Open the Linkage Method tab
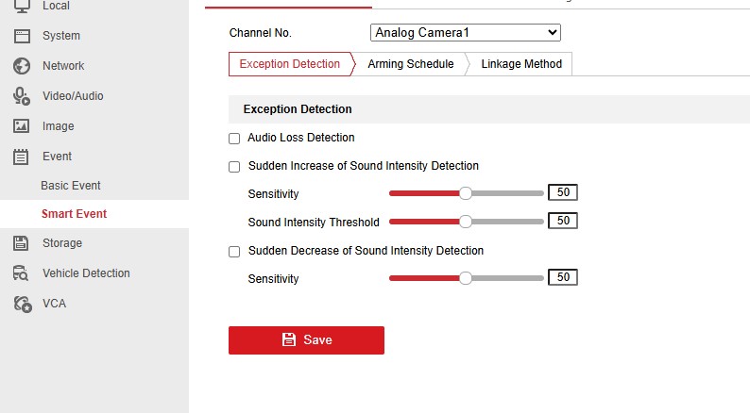 pos(520,64)
